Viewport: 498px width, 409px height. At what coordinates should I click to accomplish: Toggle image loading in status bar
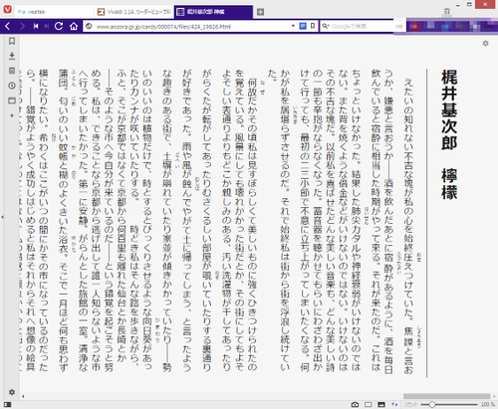[381, 405]
